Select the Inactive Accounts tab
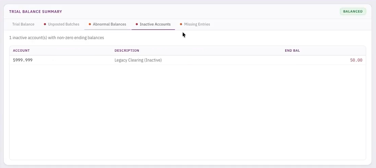 click(x=155, y=24)
